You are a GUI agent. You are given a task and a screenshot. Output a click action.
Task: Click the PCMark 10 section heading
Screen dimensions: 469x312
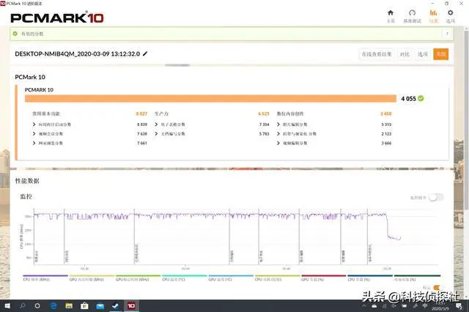(30, 77)
